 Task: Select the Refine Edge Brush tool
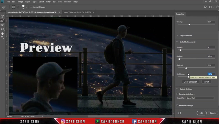click(x=2, y=21)
